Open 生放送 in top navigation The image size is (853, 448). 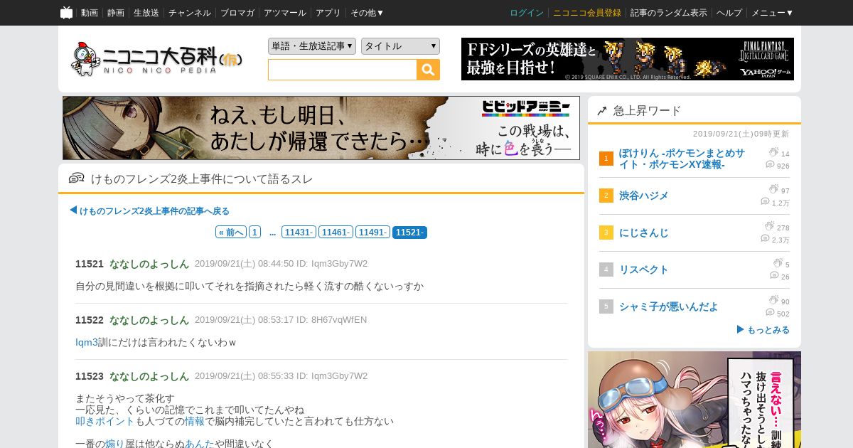(146, 13)
